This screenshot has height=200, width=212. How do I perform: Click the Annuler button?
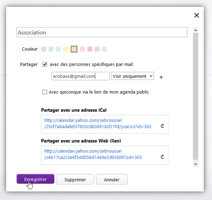tap(112, 179)
